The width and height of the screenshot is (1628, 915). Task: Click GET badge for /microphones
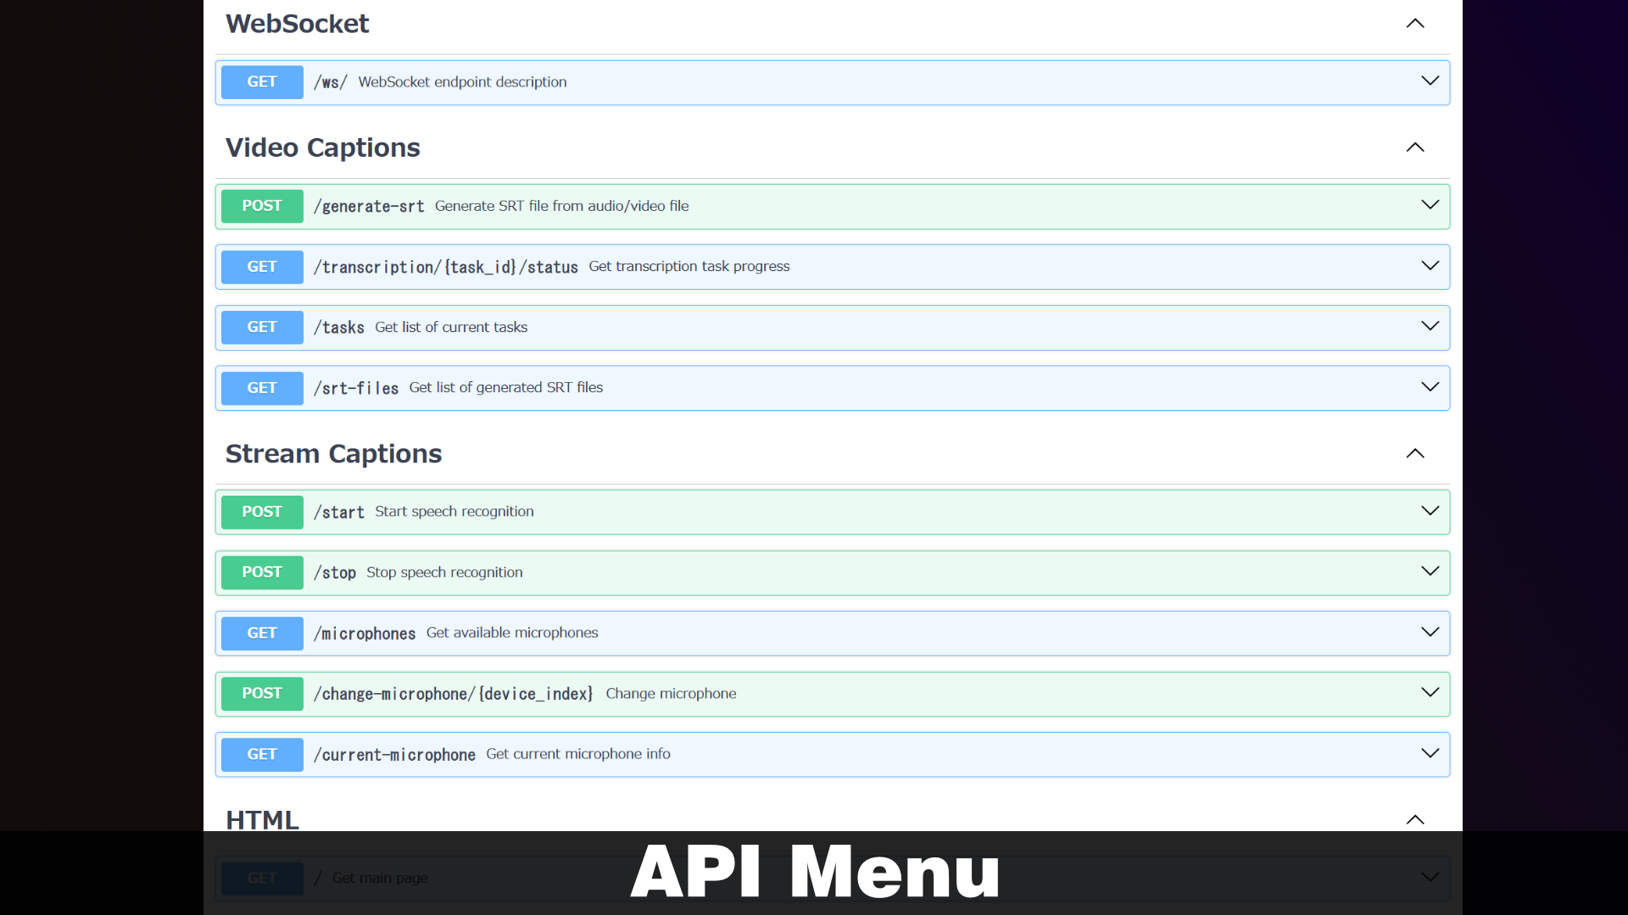262,633
